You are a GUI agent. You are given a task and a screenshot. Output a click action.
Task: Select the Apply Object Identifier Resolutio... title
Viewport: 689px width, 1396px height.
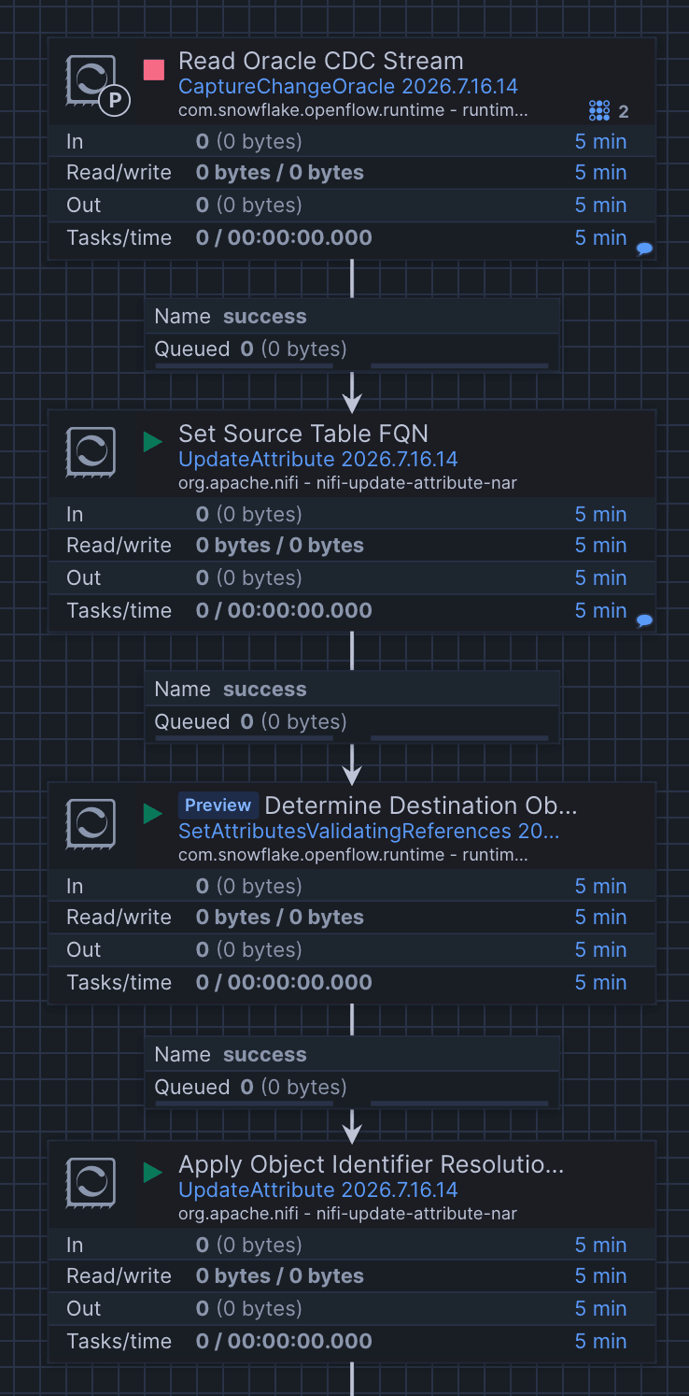(372, 1164)
